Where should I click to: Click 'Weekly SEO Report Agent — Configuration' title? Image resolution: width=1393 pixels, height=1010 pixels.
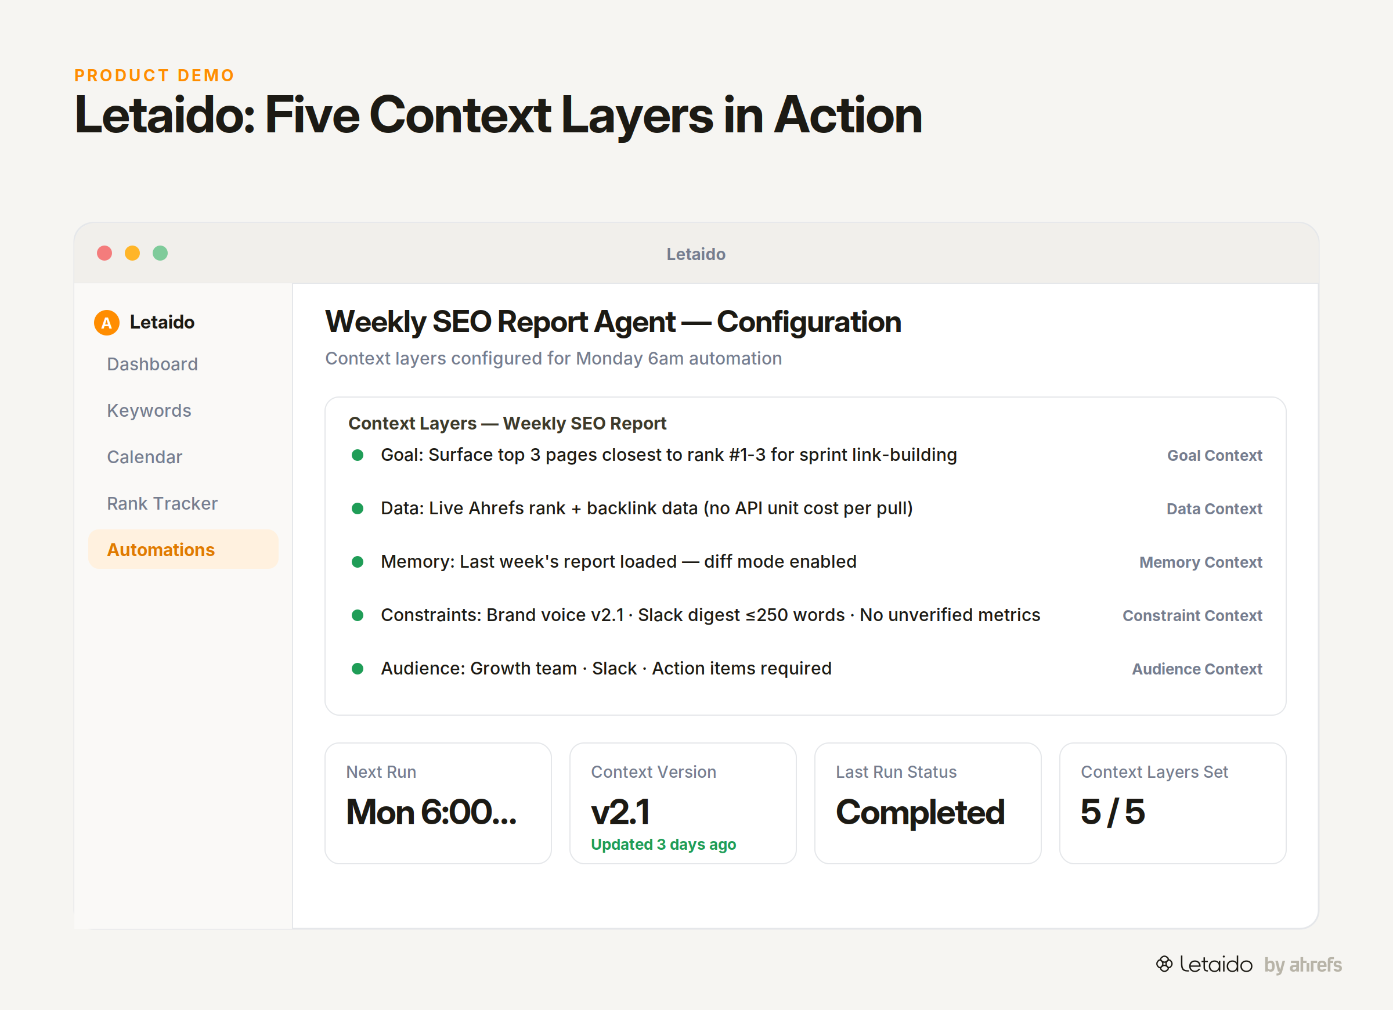[613, 322]
